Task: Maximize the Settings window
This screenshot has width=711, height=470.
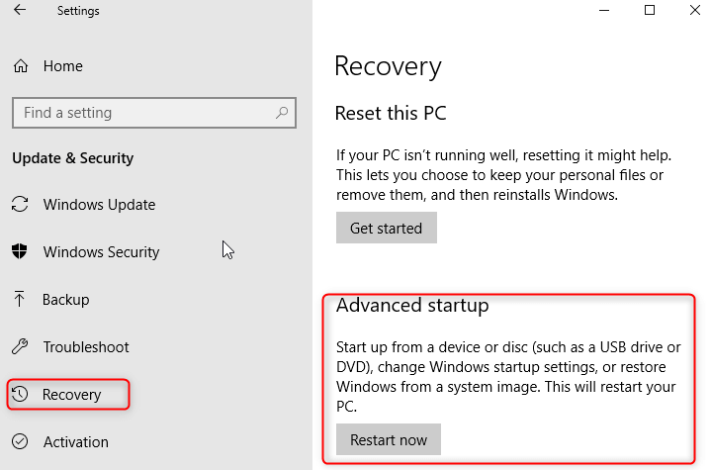Action: point(650,11)
